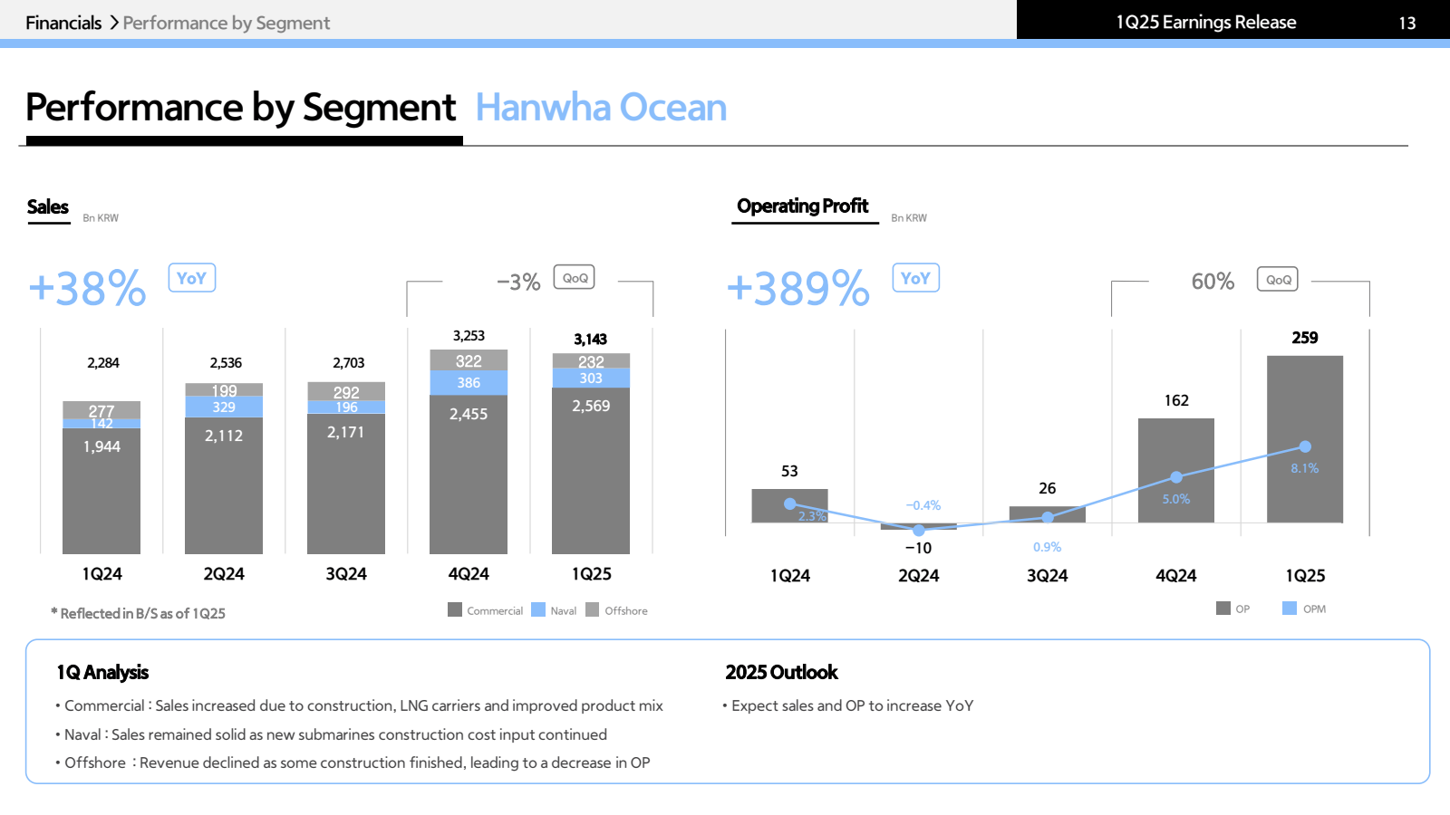Viewport: 1450px width, 815px height.
Task: Click the 2025 Outlook heading
Action: tap(781, 672)
